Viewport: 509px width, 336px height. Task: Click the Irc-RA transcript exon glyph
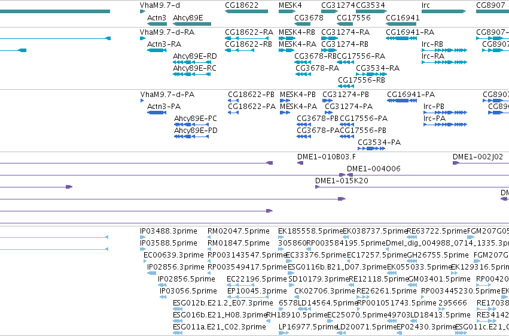[x=444, y=62]
